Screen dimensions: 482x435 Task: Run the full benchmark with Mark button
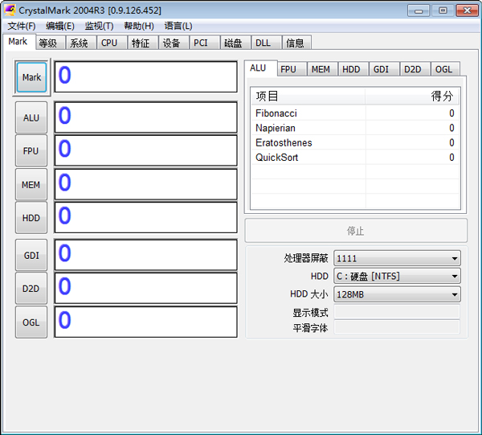31,77
